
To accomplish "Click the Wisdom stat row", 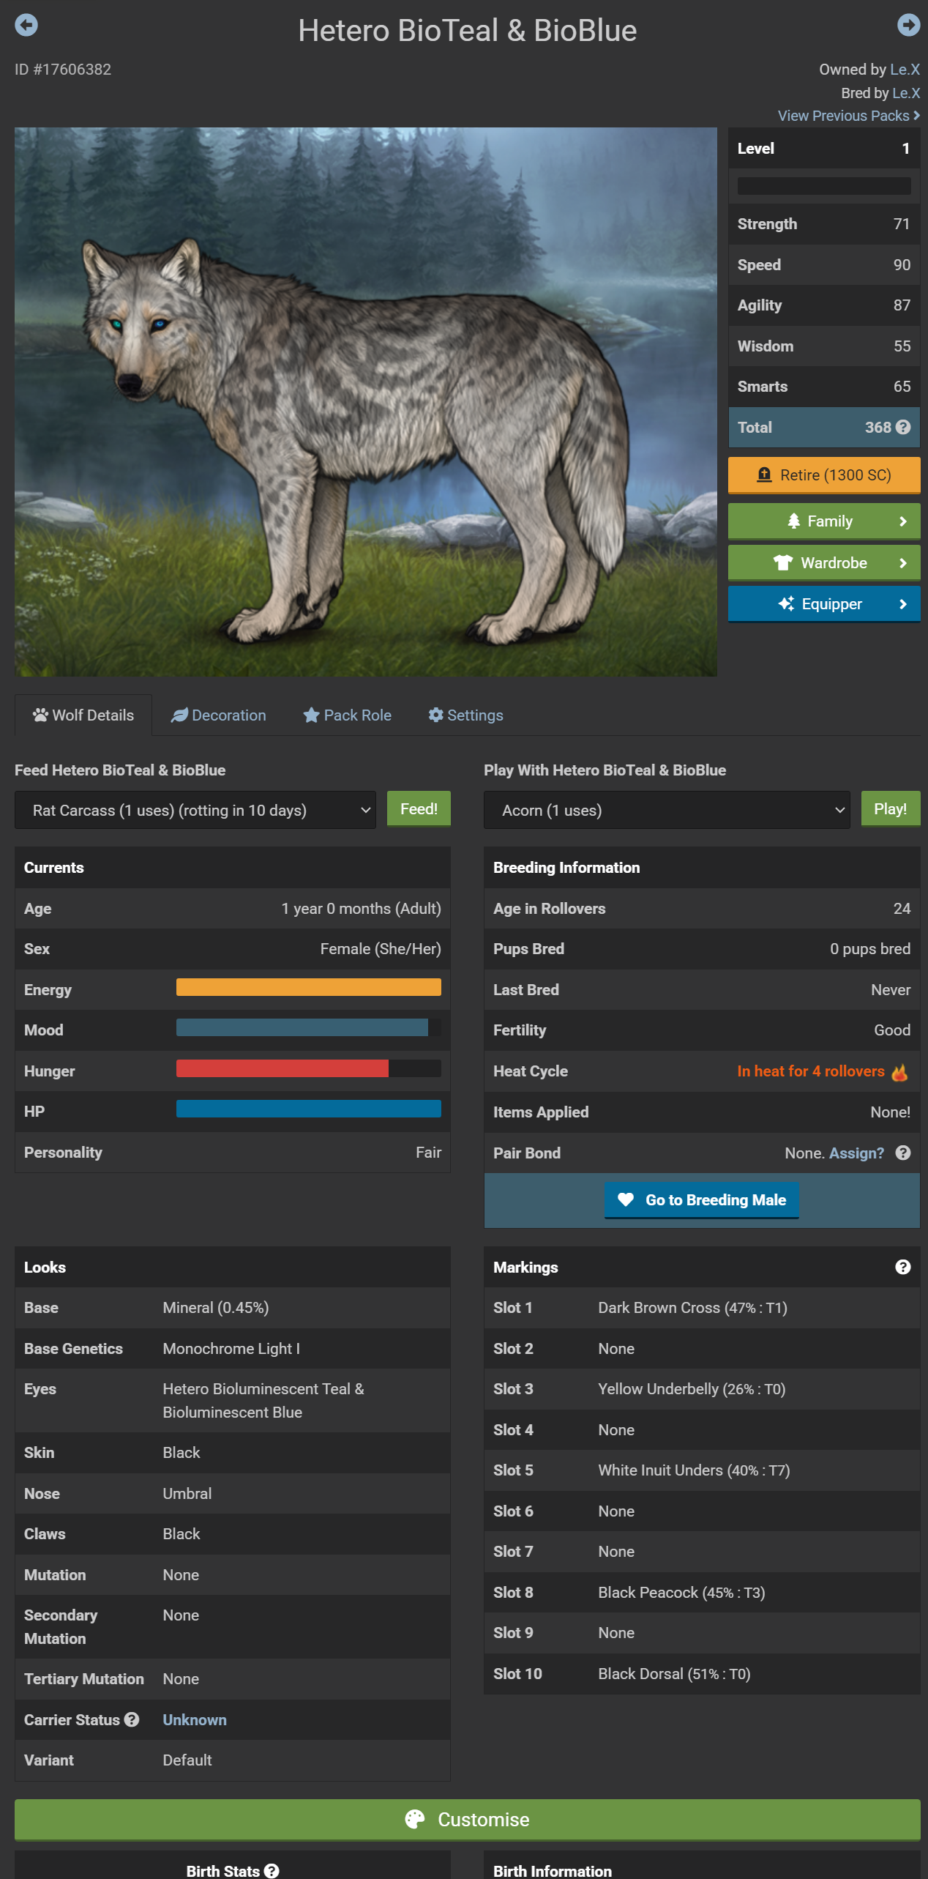I will click(824, 346).
